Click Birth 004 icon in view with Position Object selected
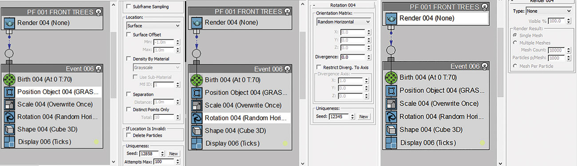Screen dimensions: 577x166 (9, 80)
